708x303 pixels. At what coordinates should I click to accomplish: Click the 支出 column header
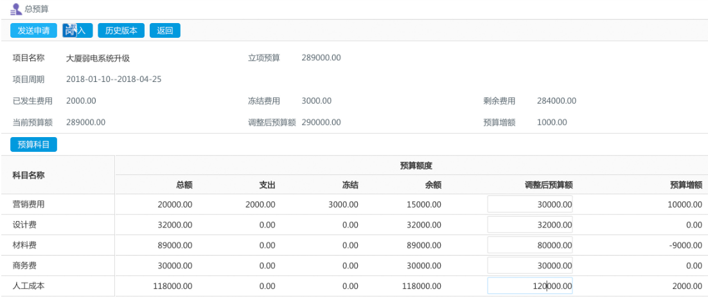click(267, 185)
